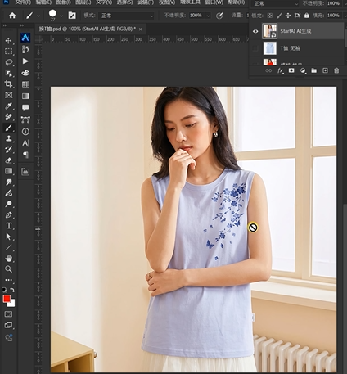Open the brush 模式 blend mode dropdown
The width and height of the screenshot is (347, 374).
tap(126, 16)
